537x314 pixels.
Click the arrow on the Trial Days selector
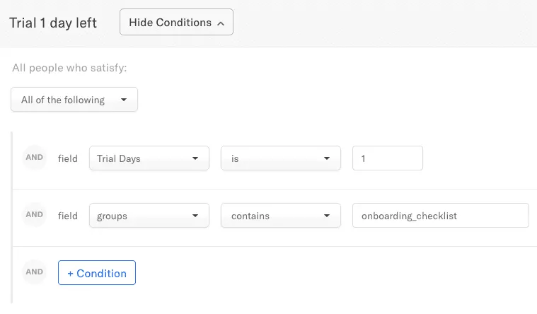(195, 158)
